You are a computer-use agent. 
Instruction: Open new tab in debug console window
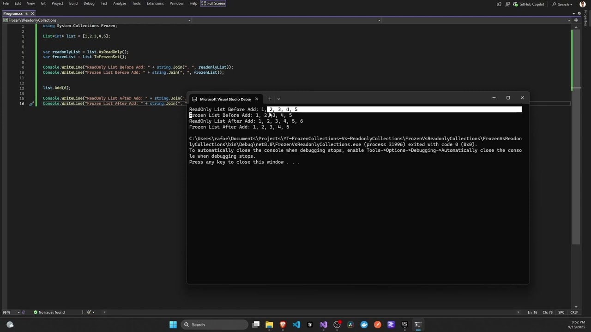pos(270,99)
